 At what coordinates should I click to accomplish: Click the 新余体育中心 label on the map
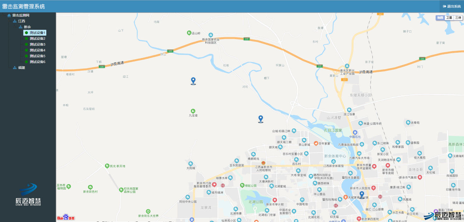coord(335,156)
